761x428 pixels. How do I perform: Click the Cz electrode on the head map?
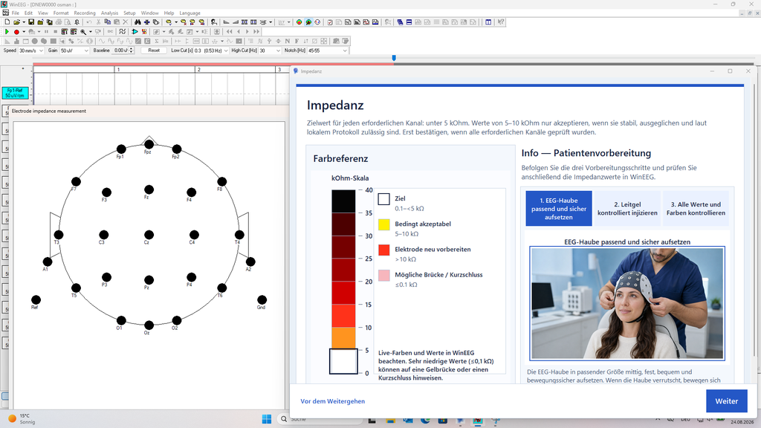pos(149,235)
